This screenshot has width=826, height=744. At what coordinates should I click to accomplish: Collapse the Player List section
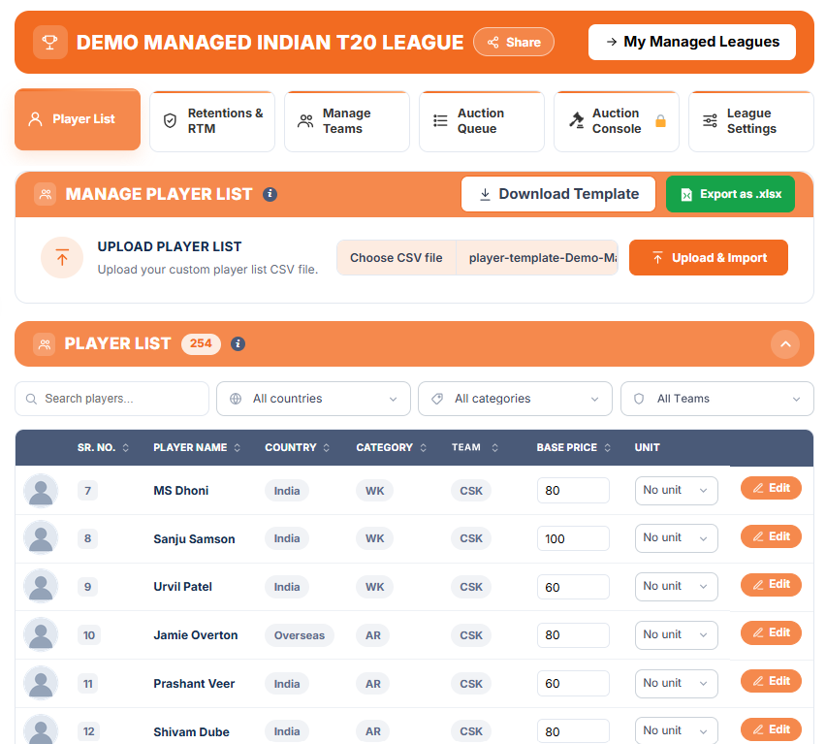coord(785,344)
